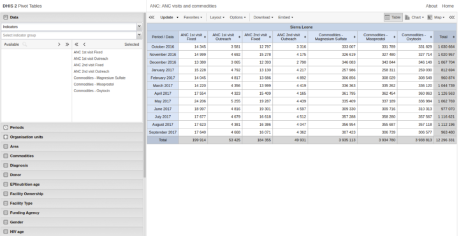Image resolution: width=459 pixels, height=236 pixels.
Task: Click the Chart bar icon
Action: pos(407,18)
